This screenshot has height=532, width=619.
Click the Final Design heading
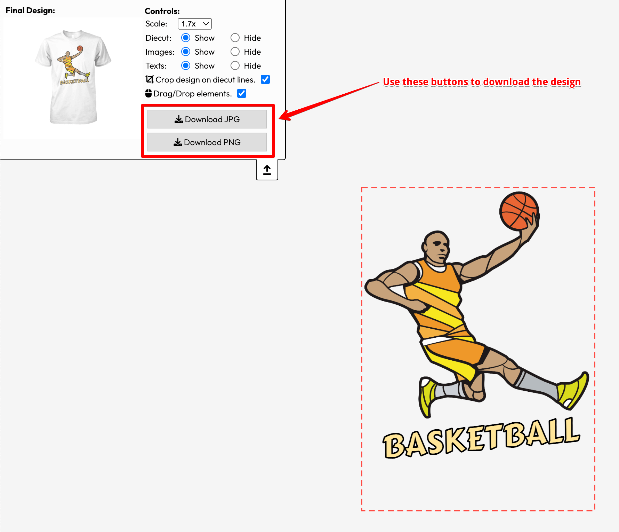tap(30, 10)
